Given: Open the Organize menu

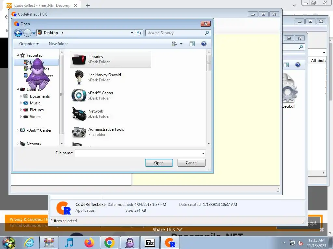Looking at the screenshot, I should (29, 44).
